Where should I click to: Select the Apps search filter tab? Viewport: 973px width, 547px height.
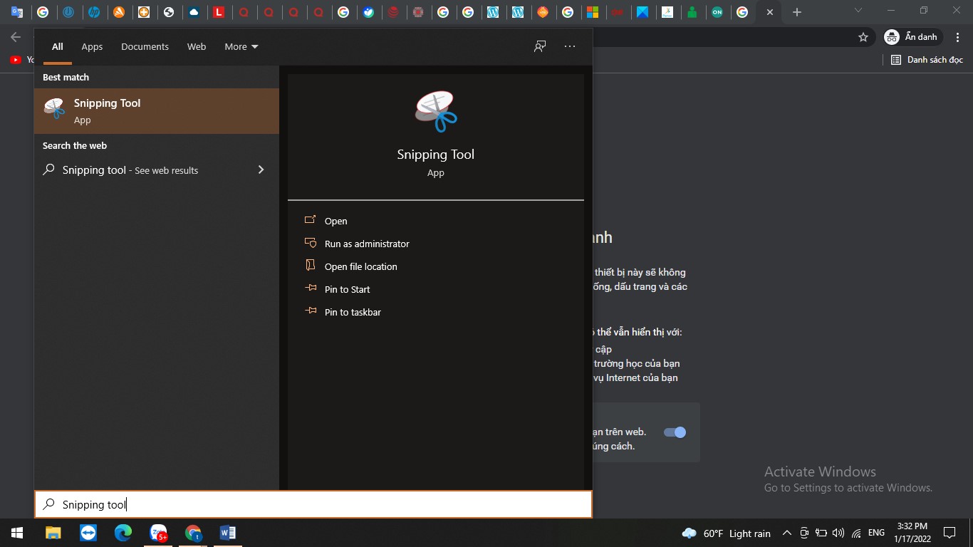click(92, 46)
